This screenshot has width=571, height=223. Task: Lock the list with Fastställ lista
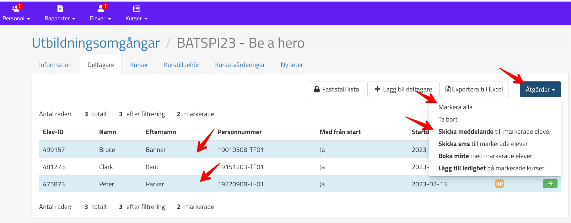(x=336, y=89)
